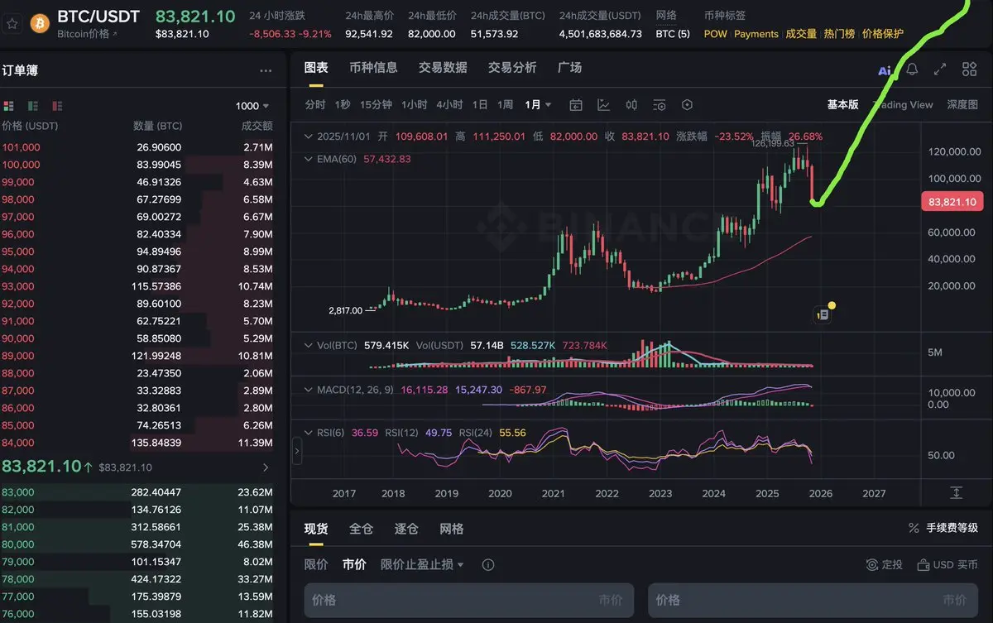Choose the 市价 order type

pos(354,565)
